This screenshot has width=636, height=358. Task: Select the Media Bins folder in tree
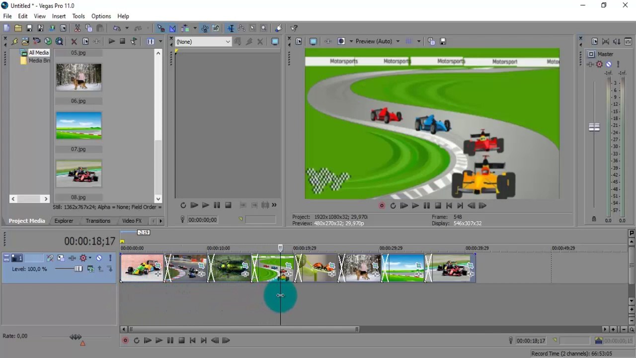click(x=35, y=61)
